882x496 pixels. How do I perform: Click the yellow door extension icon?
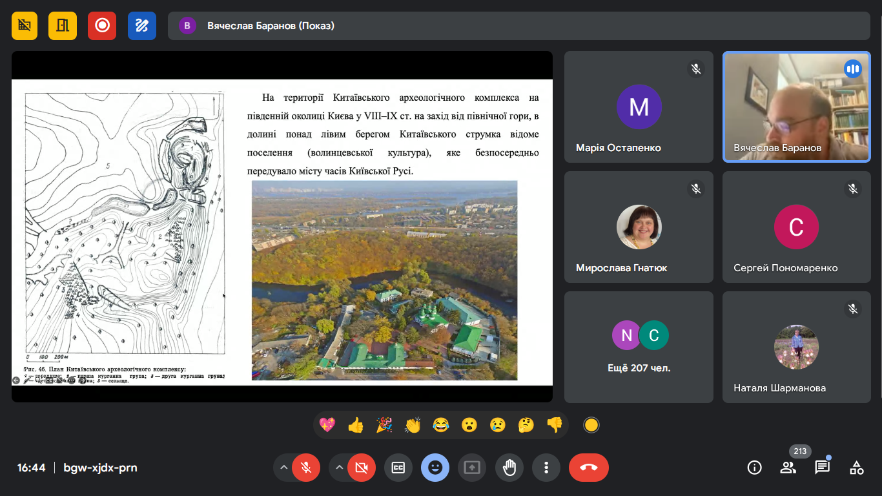coord(63,26)
